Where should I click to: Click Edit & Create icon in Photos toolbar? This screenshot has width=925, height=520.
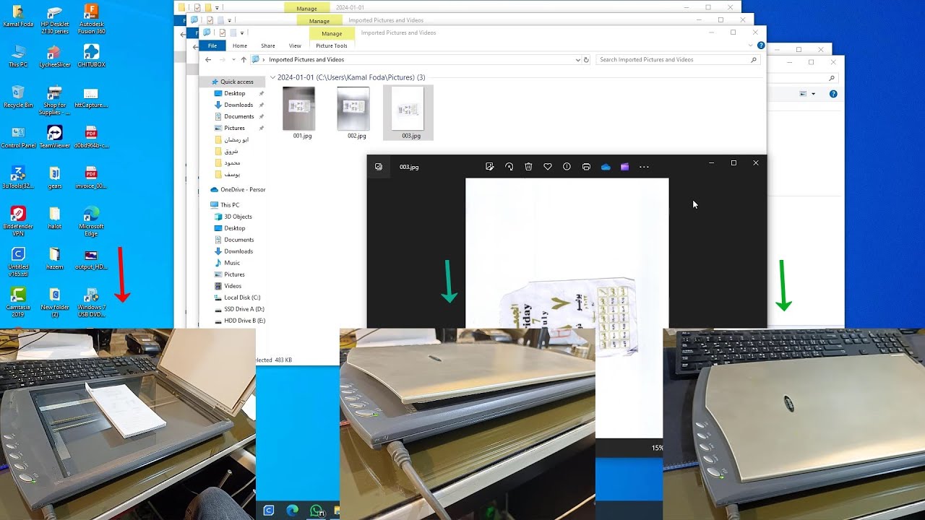pyautogui.click(x=490, y=167)
